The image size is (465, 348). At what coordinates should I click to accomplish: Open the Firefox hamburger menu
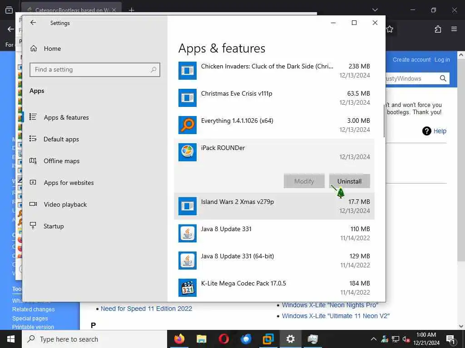point(454,29)
